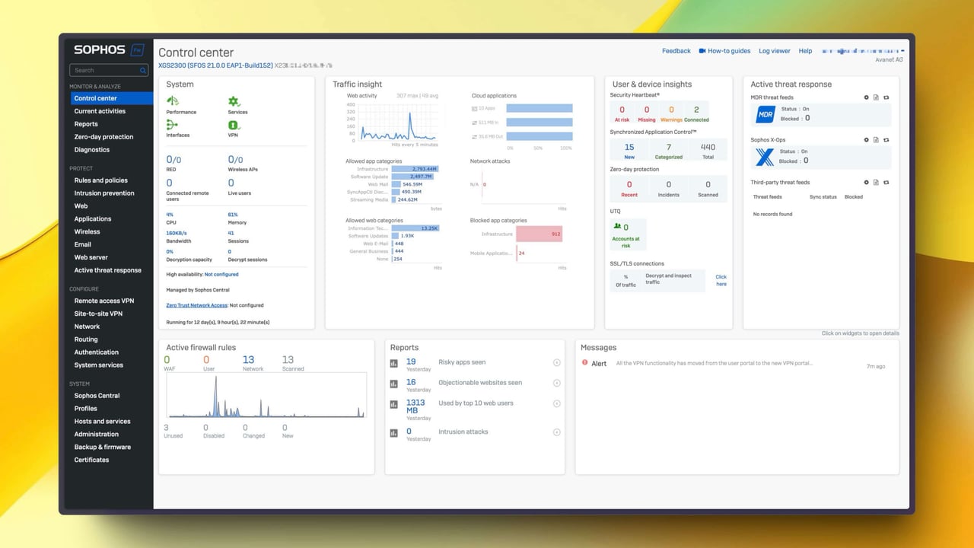The height and width of the screenshot is (548, 974).
Task: Open the VPN status icon
Action: point(234,125)
